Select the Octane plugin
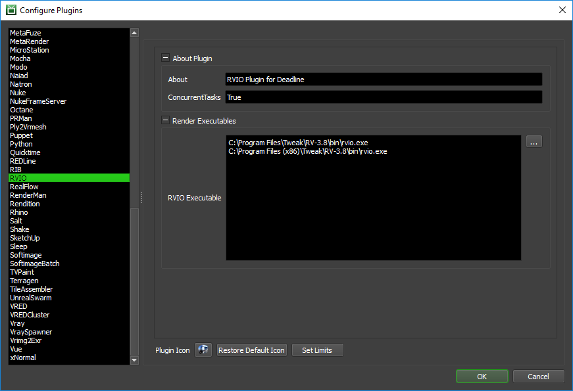573x391 pixels. pyautogui.click(x=21, y=110)
